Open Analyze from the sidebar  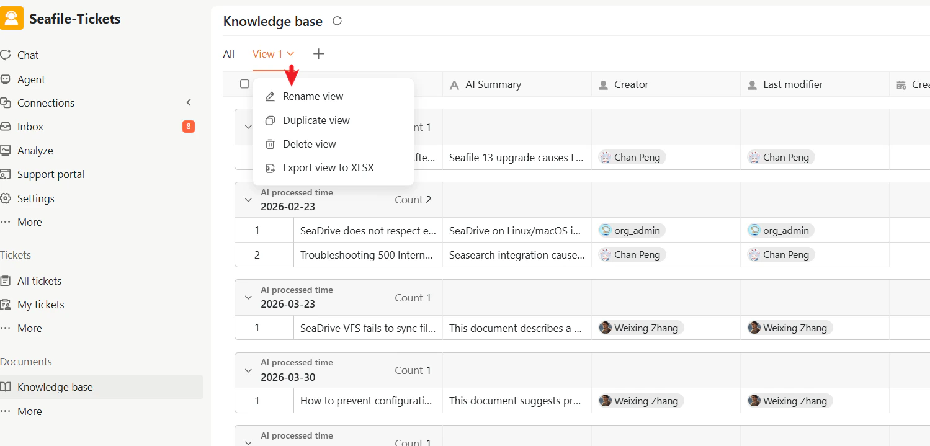click(x=35, y=151)
